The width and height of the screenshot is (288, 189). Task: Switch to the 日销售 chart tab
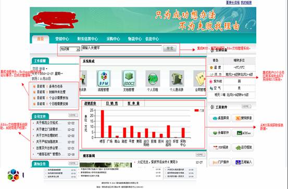[112, 104]
